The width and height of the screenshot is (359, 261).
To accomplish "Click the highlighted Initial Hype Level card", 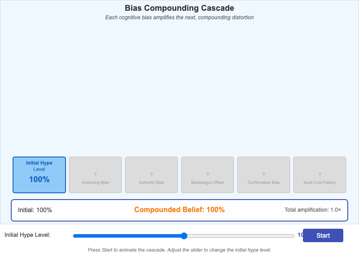I will (39, 174).
